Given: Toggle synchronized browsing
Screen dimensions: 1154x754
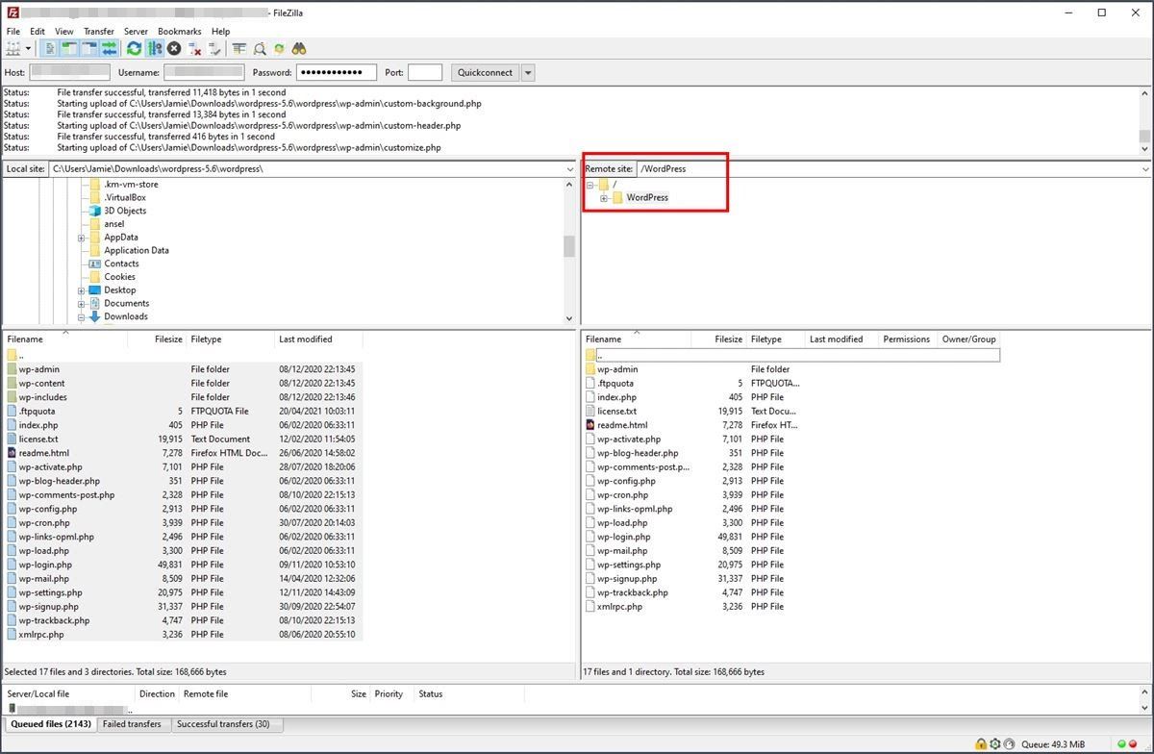Looking at the screenshot, I should [279, 48].
